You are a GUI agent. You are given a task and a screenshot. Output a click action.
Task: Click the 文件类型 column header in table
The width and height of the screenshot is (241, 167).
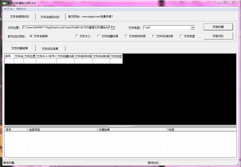pos(116,56)
